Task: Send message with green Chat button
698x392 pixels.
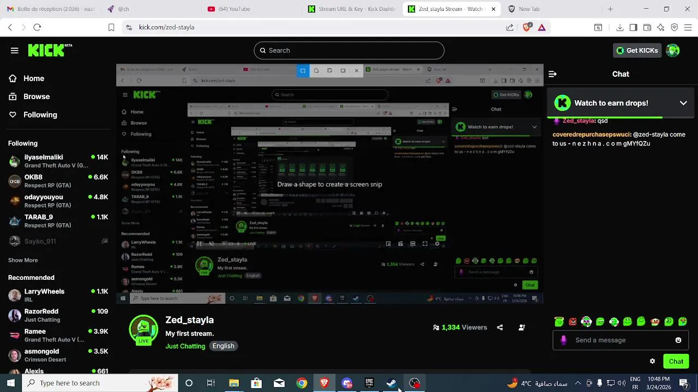Action: (x=676, y=361)
